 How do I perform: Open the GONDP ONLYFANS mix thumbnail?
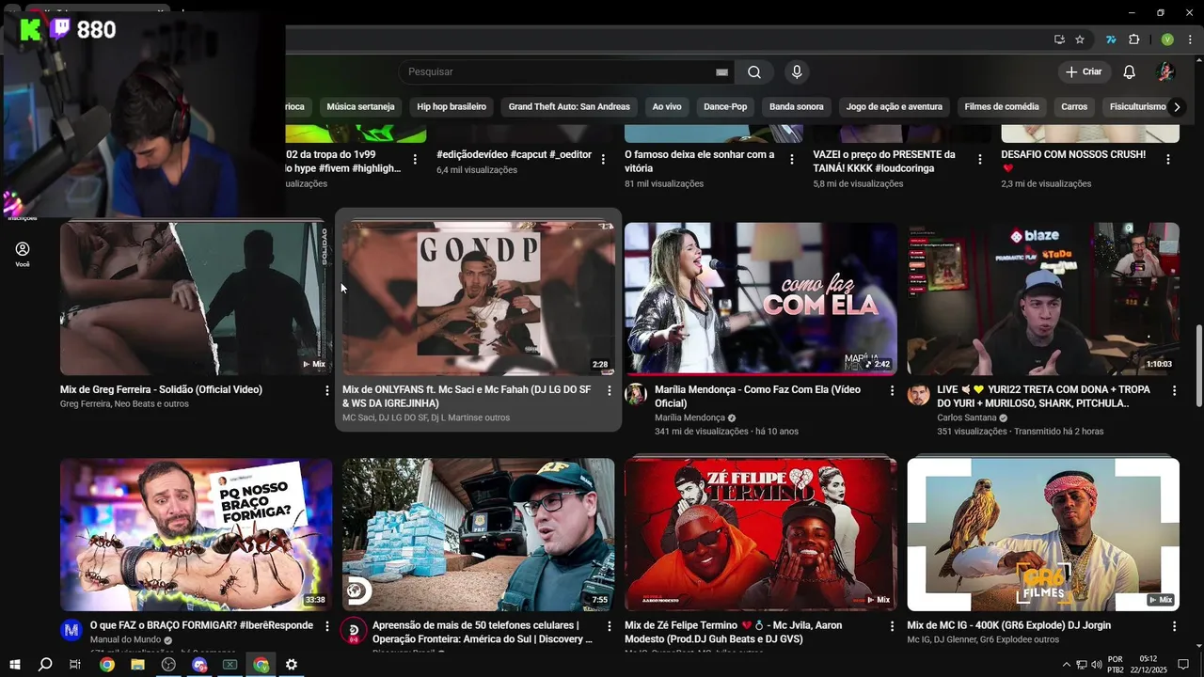[x=478, y=299]
